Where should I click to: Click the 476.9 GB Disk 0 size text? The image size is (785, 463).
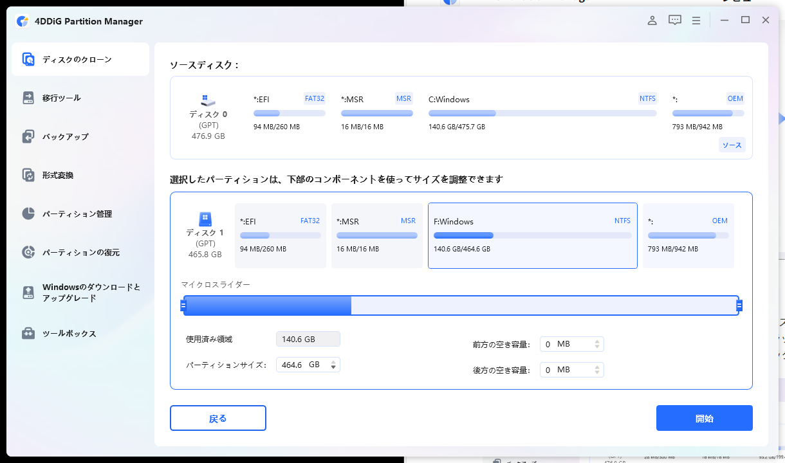click(x=208, y=136)
